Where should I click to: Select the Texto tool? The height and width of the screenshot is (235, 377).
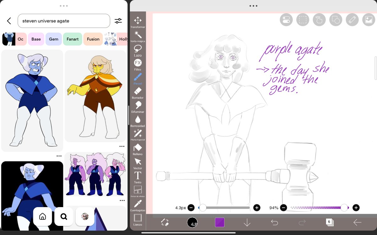point(138,178)
